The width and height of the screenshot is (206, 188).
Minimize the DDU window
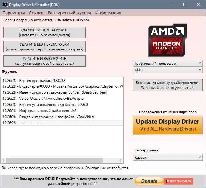[x=171, y=5]
